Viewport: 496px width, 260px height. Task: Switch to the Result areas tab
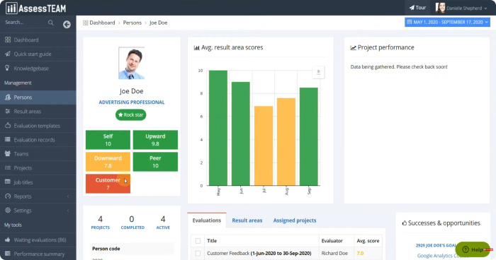(247, 220)
